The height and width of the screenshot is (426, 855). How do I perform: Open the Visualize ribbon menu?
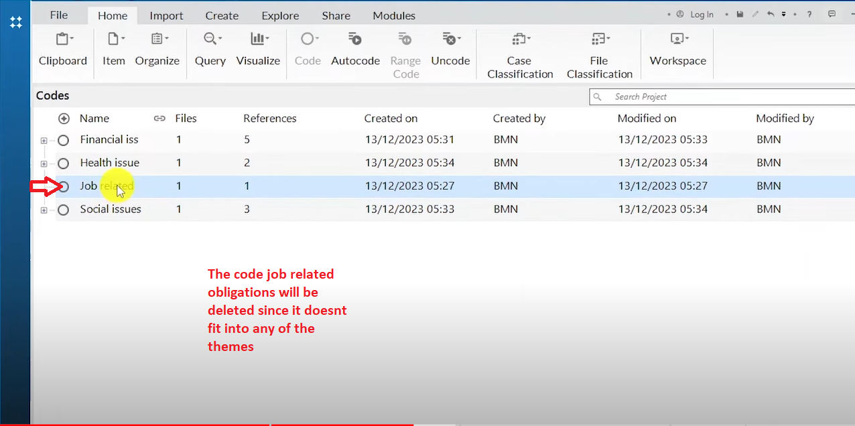(x=258, y=49)
